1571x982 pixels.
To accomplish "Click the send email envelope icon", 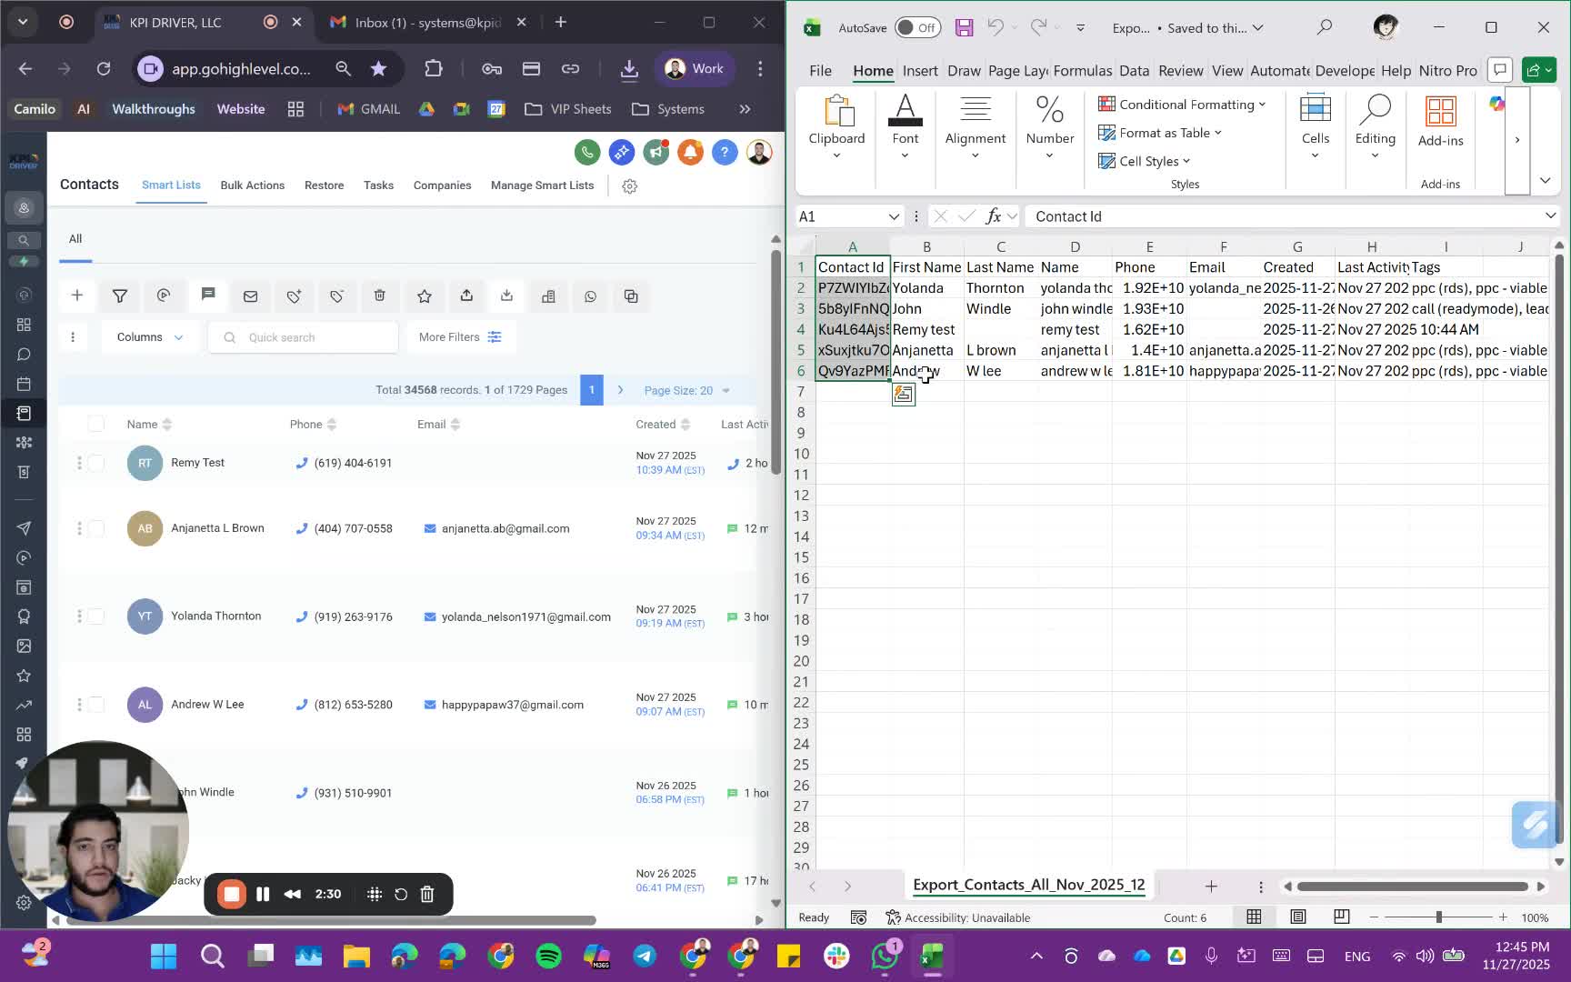I will pyautogui.click(x=250, y=296).
